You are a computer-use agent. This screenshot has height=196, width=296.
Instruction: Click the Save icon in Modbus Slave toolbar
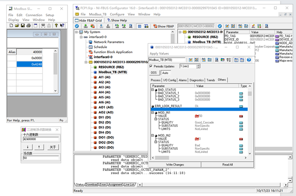tap(22, 26)
